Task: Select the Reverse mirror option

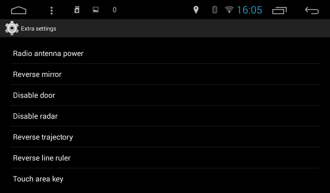Action: click(x=165, y=74)
